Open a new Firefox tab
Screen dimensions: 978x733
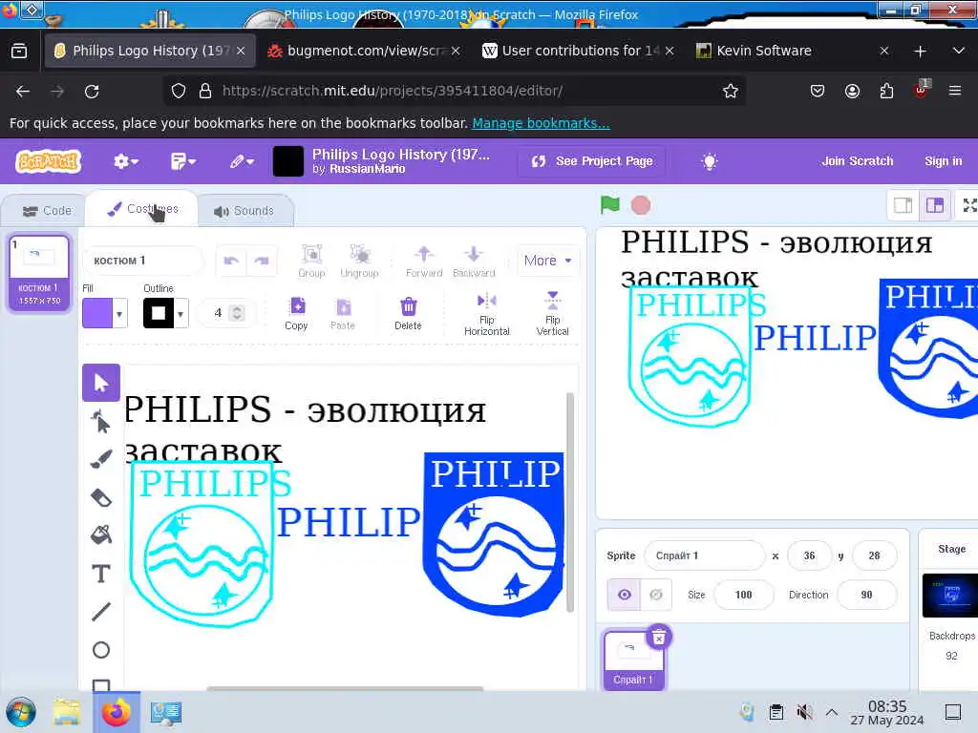click(x=920, y=52)
